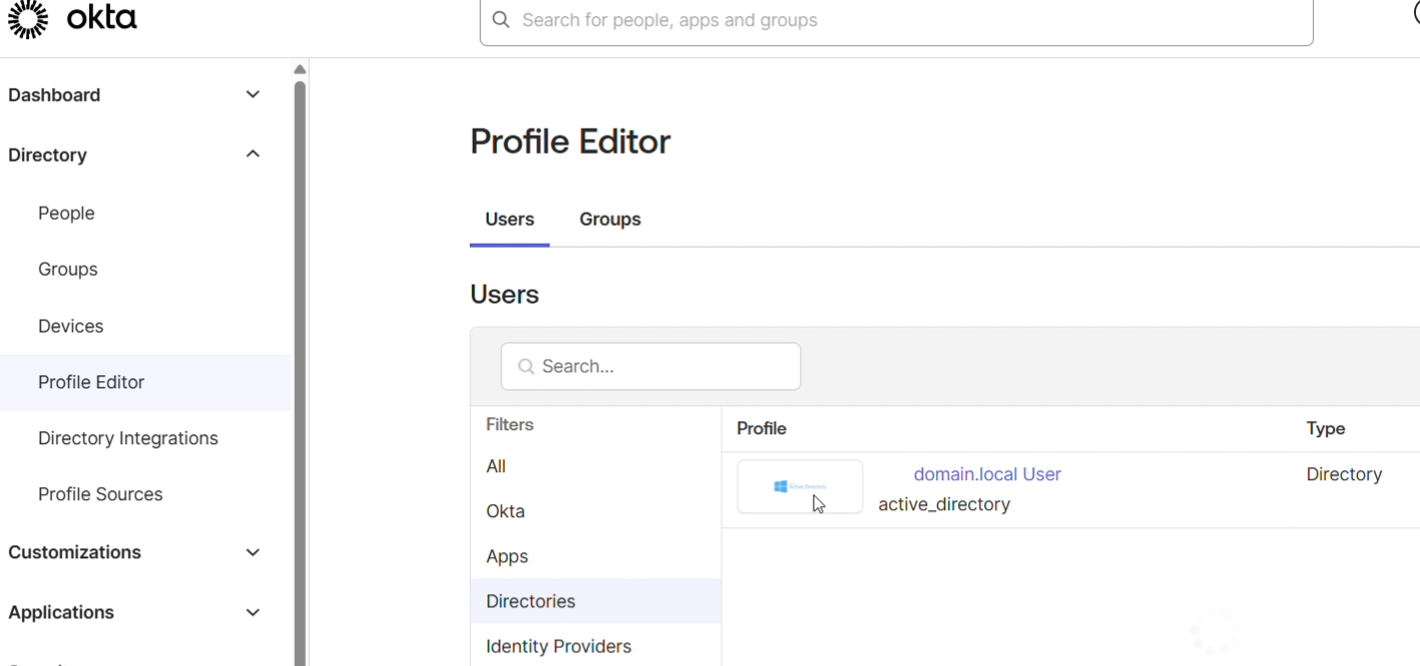Select the Users tab

point(510,219)
